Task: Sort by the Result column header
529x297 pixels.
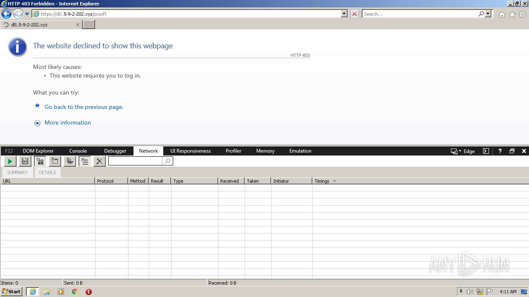Action: [160, 181]
